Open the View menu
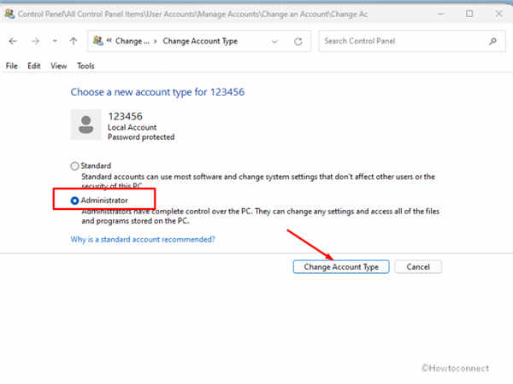The width and height of the screenshot is (513, 384). tap(58, 66)
